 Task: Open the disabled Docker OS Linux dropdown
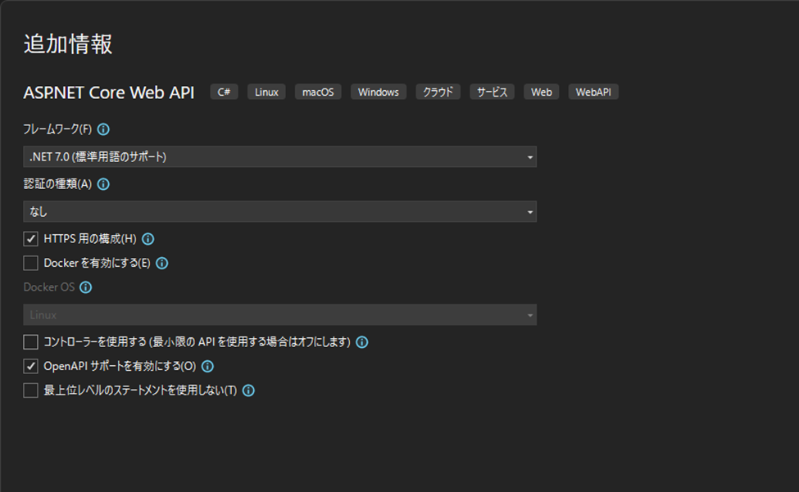tap(279, 315)
